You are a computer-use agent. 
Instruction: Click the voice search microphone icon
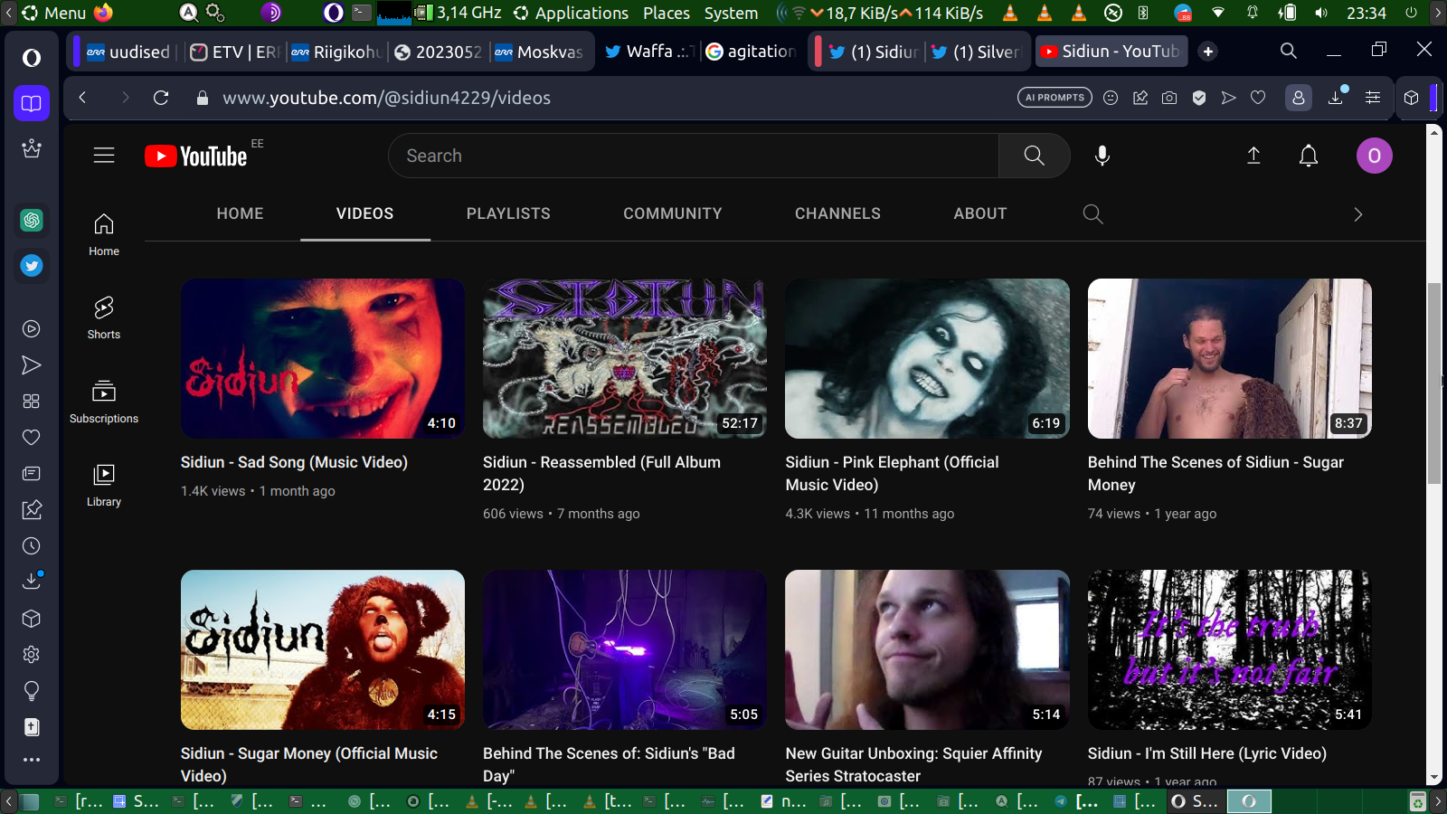click(1102, 156)
